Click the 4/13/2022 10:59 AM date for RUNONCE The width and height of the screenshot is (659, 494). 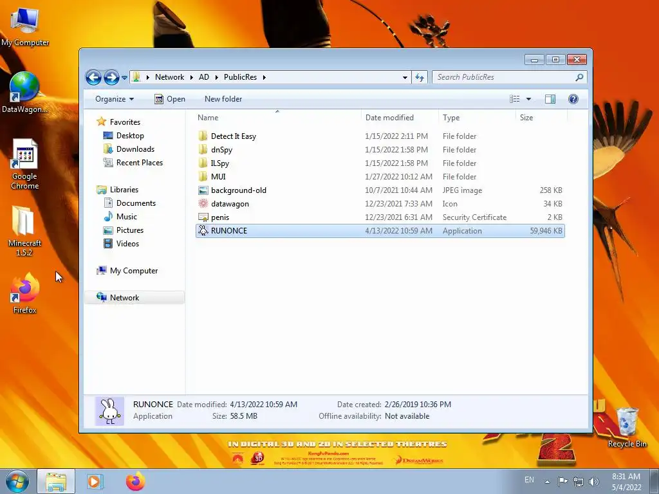[x=398, y=231]
